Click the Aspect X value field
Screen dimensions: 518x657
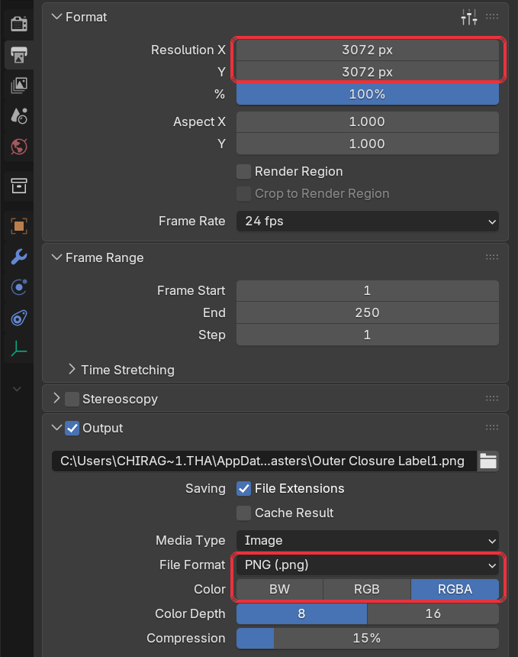pyautogui.click(x=368, y=122)
